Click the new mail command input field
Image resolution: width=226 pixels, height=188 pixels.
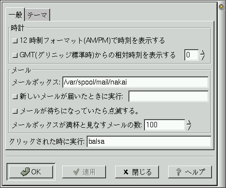coord(168,96)
